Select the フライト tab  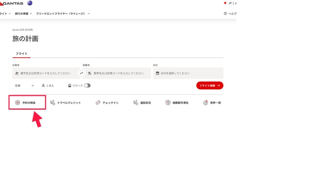(21, 54)
